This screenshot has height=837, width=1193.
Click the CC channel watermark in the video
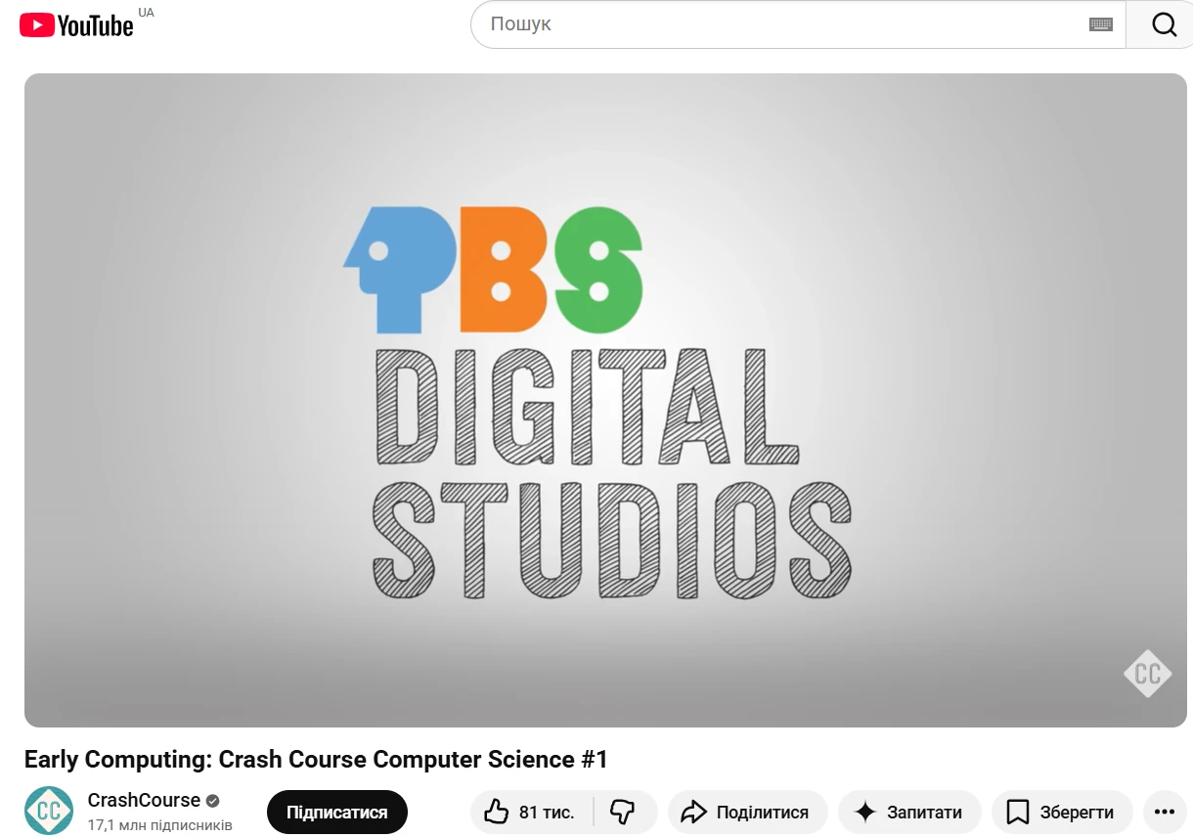(1147, 673)
